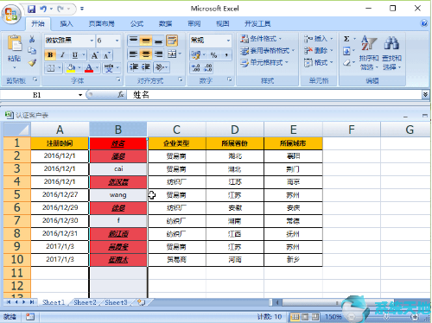Increase decimal places

[x=196, y=68]
